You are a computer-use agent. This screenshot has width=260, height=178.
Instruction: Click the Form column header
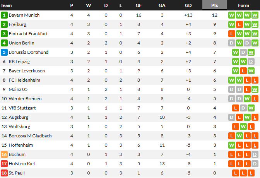click(x=243, y=5)
